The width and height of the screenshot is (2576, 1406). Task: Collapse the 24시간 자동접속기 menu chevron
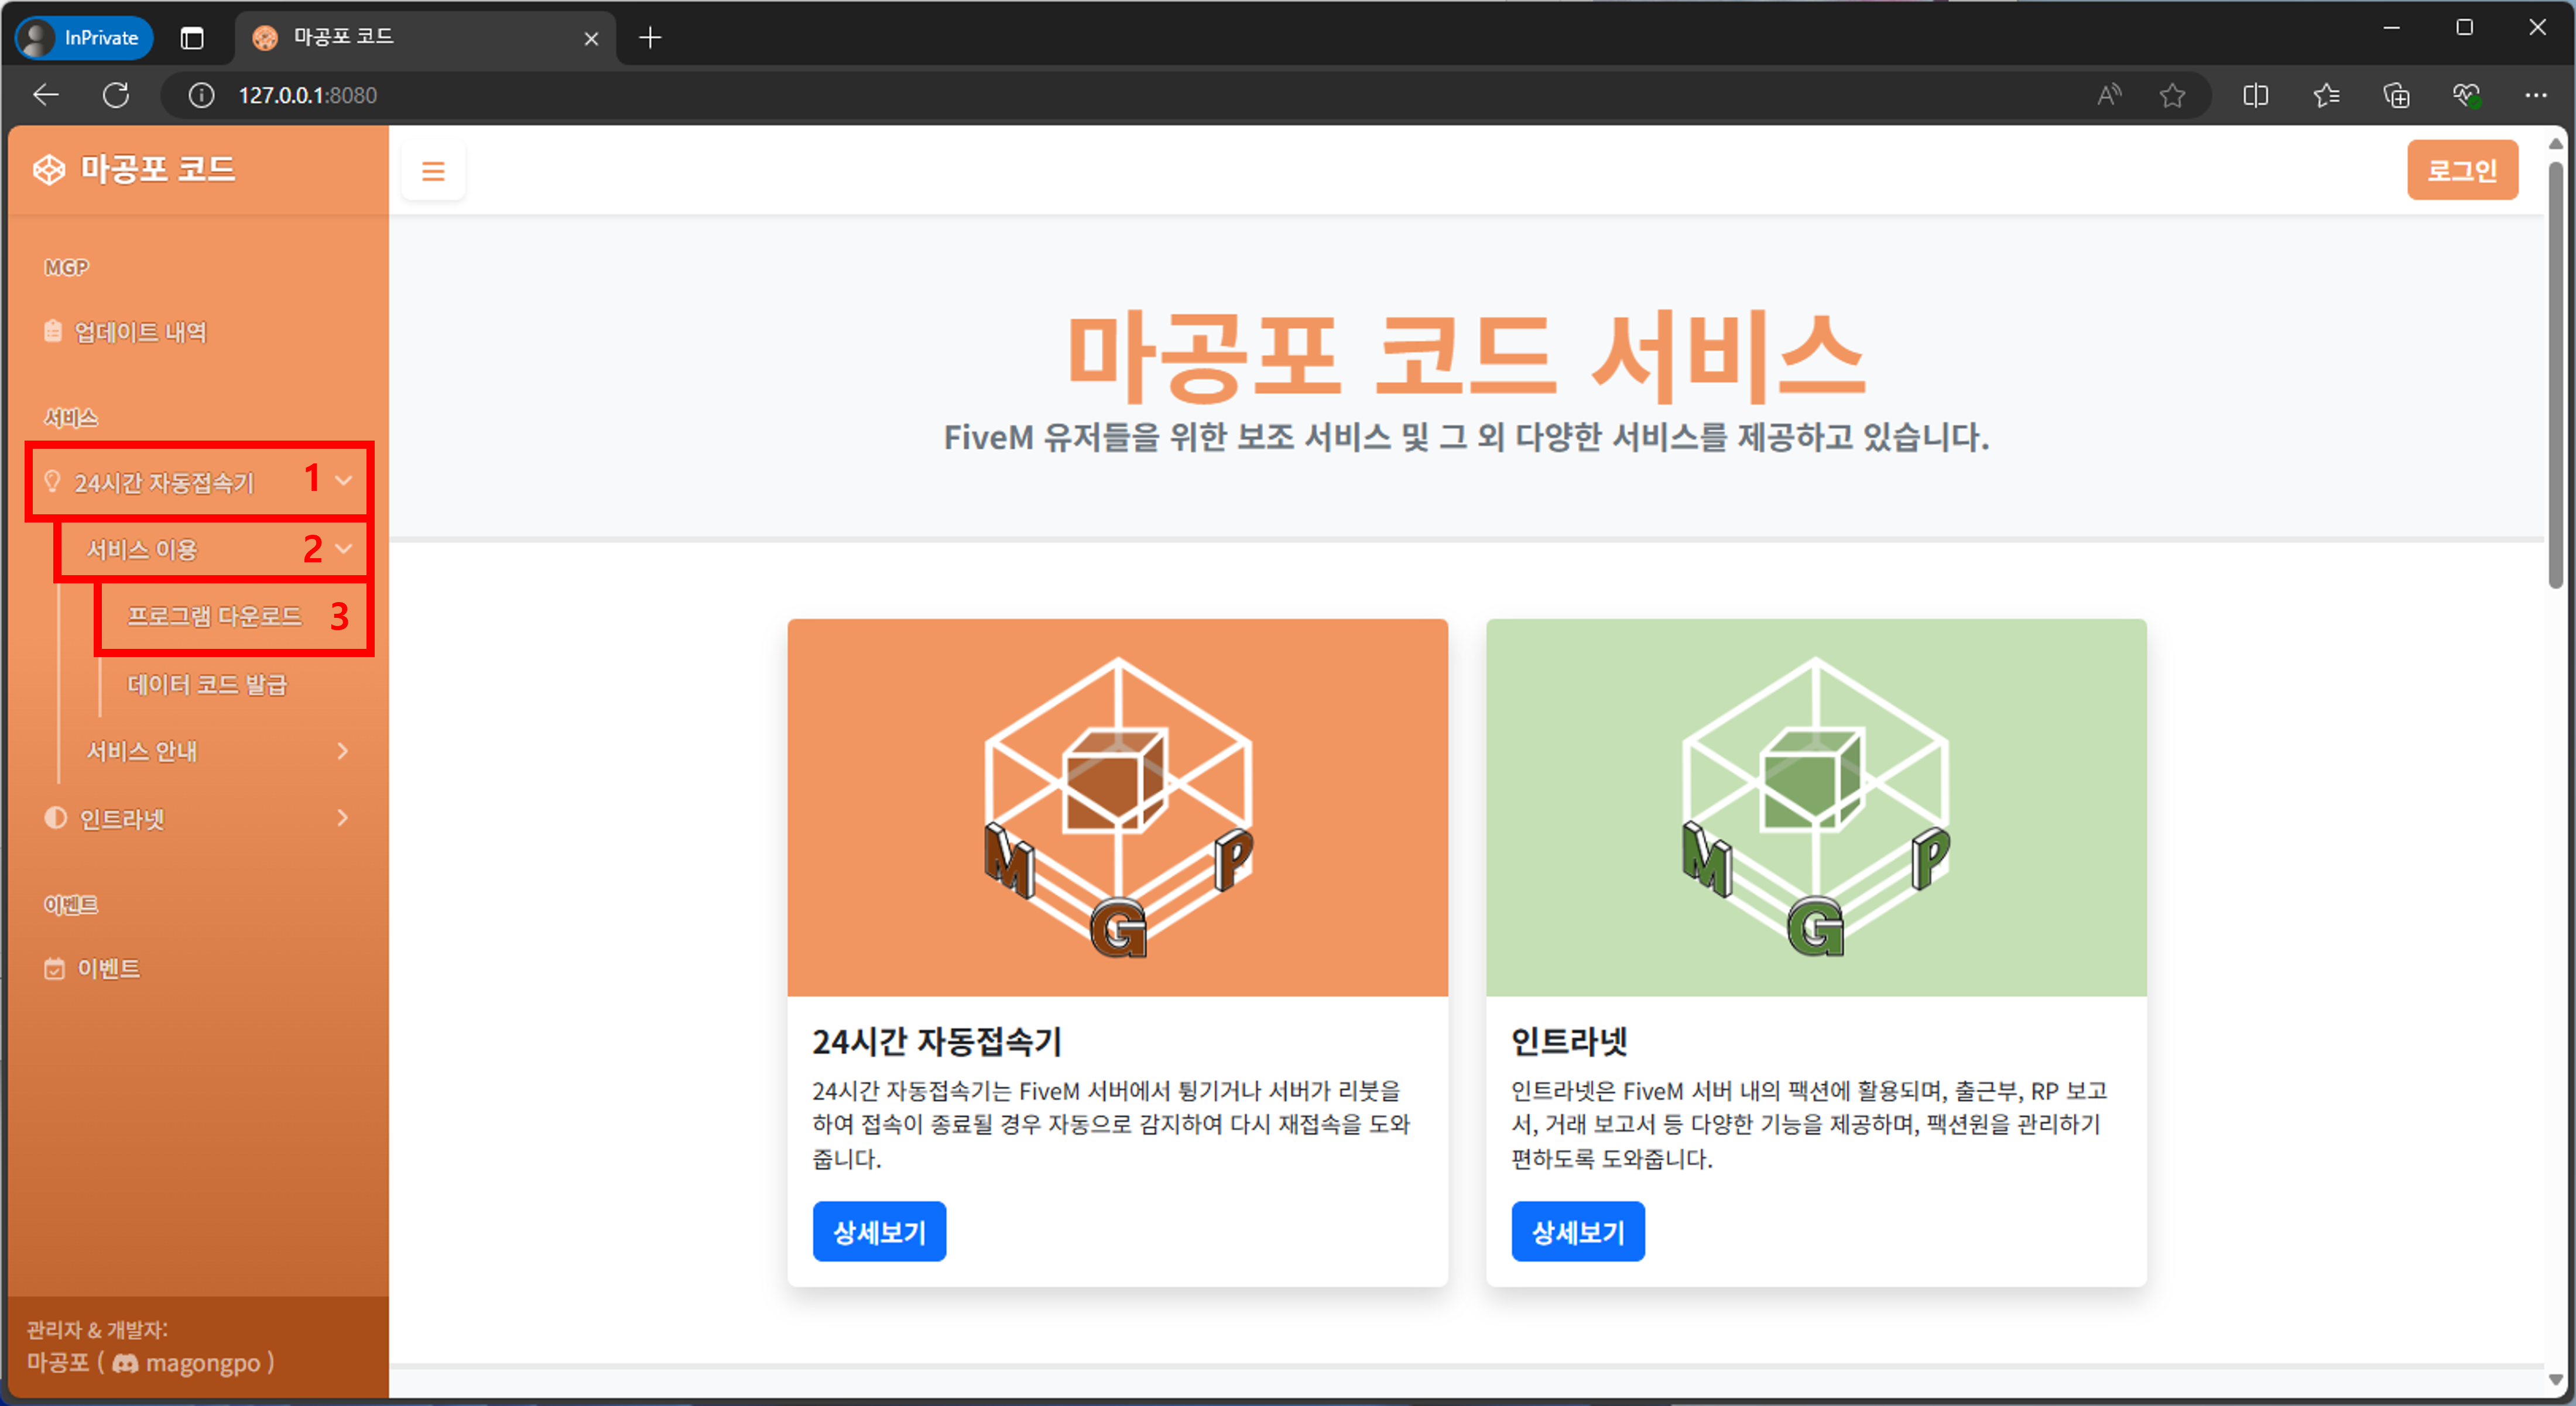(343, 480)
